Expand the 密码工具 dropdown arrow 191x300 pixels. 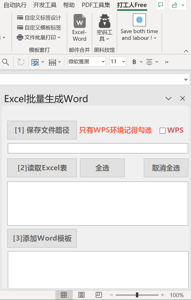click(x=108, y=39)
